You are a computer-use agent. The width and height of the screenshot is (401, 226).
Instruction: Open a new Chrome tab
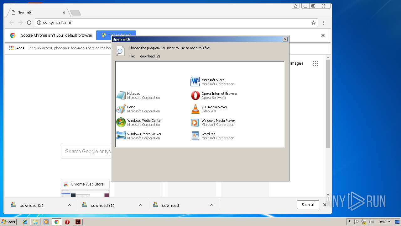click(76, 13)
